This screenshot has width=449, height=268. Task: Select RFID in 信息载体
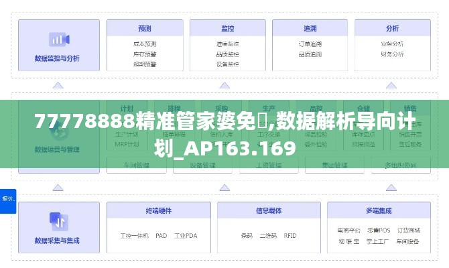click(290, 236)
